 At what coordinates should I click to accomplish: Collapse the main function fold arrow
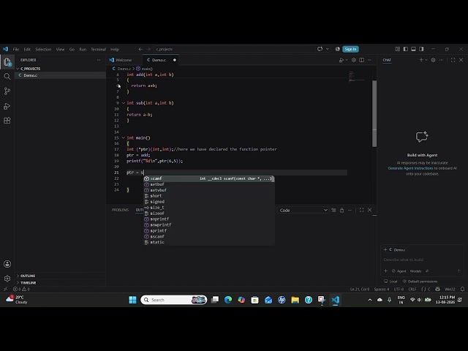(x=124, y=137)
